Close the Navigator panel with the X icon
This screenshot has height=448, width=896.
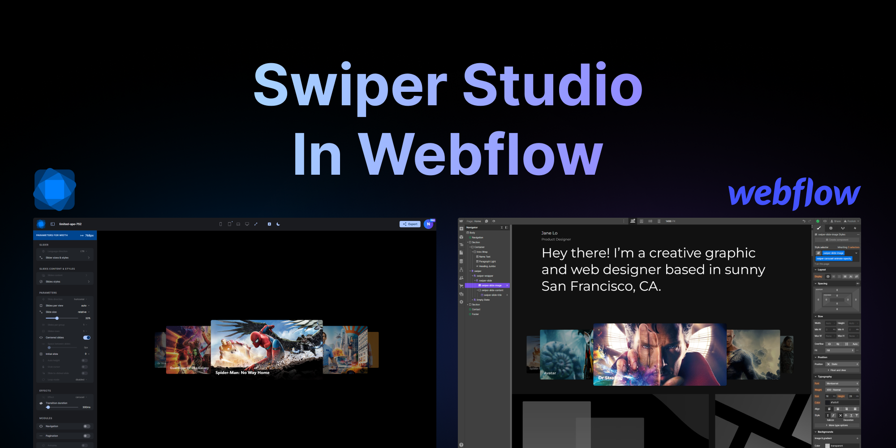point(502,228)
